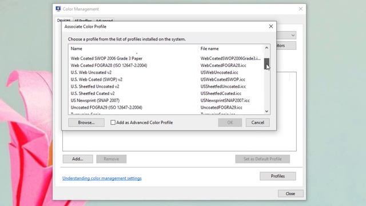
Task: Close the Color Management window
Action: (301, 9)
